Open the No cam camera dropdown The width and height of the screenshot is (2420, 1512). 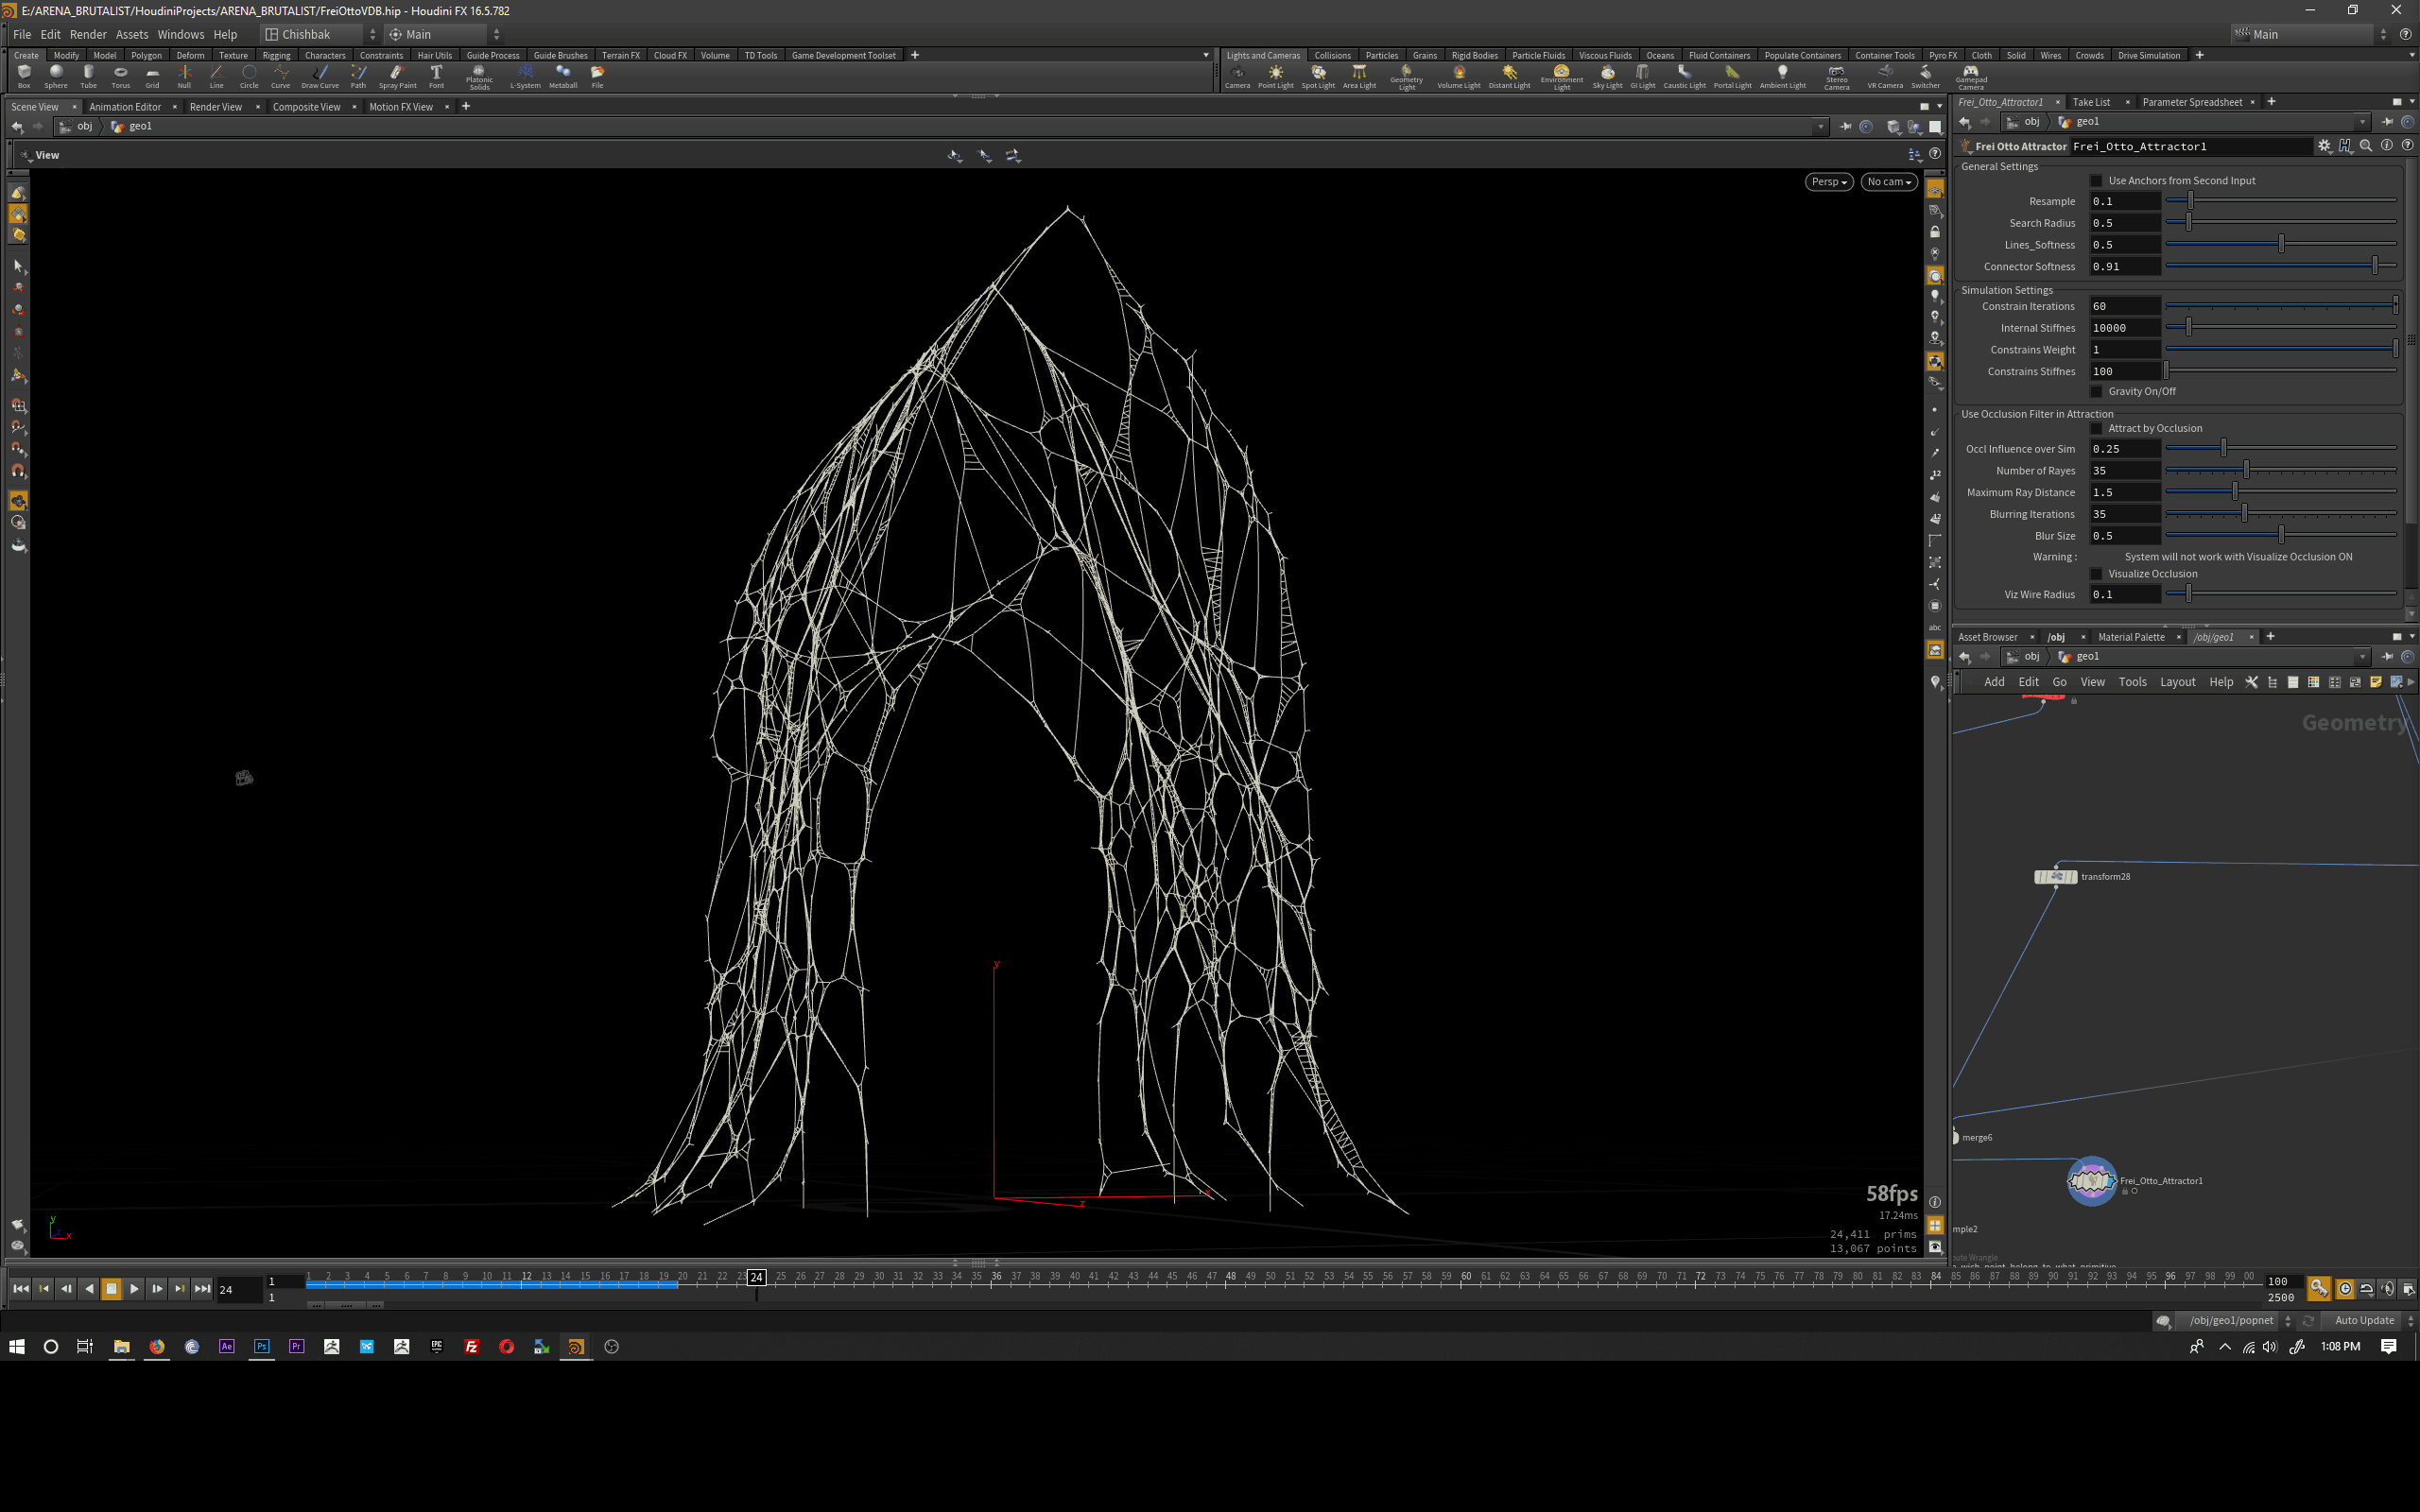click(x=1888, y=182)
